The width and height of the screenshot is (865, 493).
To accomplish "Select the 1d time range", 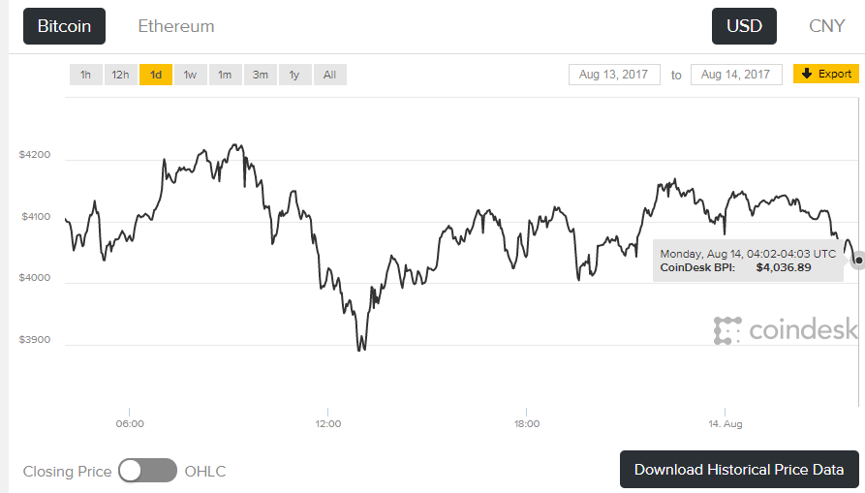I will coord(155,75).
